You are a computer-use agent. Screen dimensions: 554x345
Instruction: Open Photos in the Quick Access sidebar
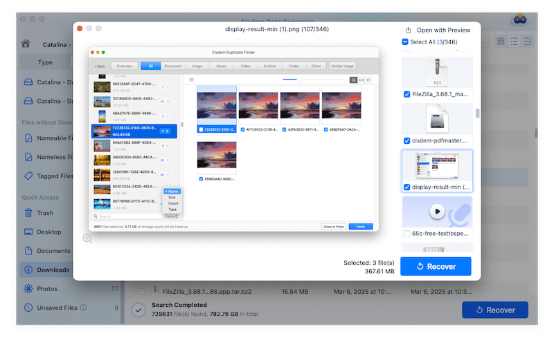[x=46, y=288]
